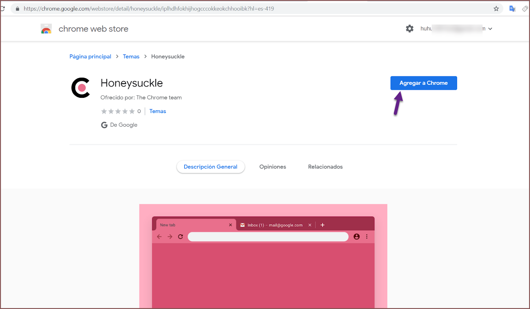The width and height of the screenshot is (530, 309).
Task: Click the secure padlock icon in URL bar
Action: [x=18, y=9]
